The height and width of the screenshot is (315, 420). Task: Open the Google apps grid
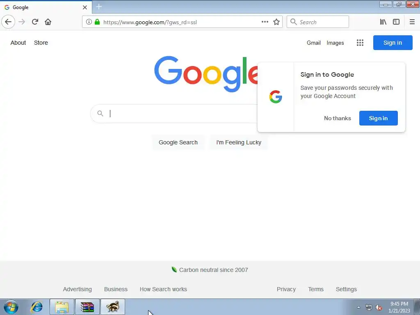[x=360, y=43]
